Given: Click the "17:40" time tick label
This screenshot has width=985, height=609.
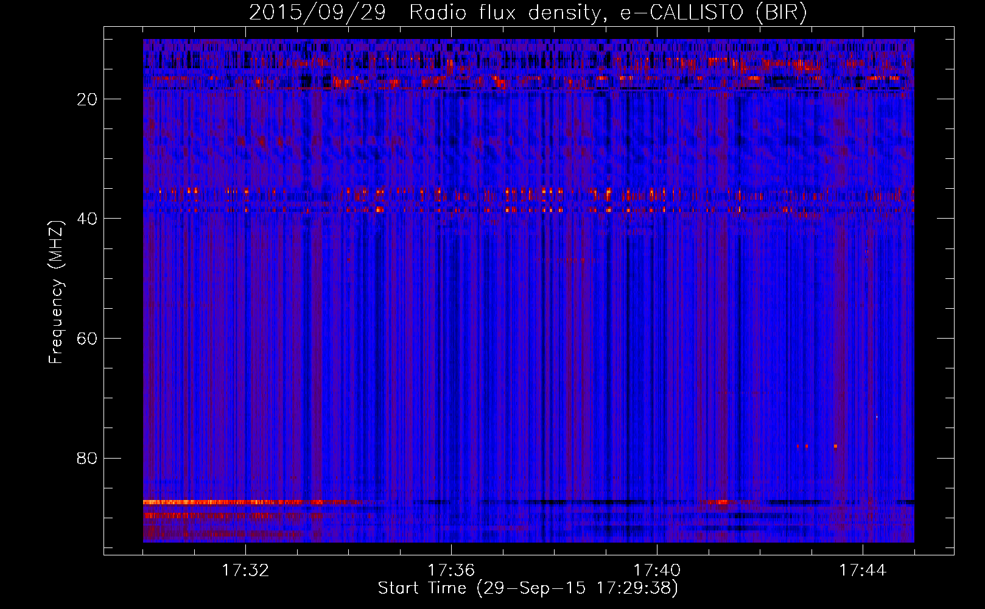Looking at the screenshot, I should coord(657,571).
